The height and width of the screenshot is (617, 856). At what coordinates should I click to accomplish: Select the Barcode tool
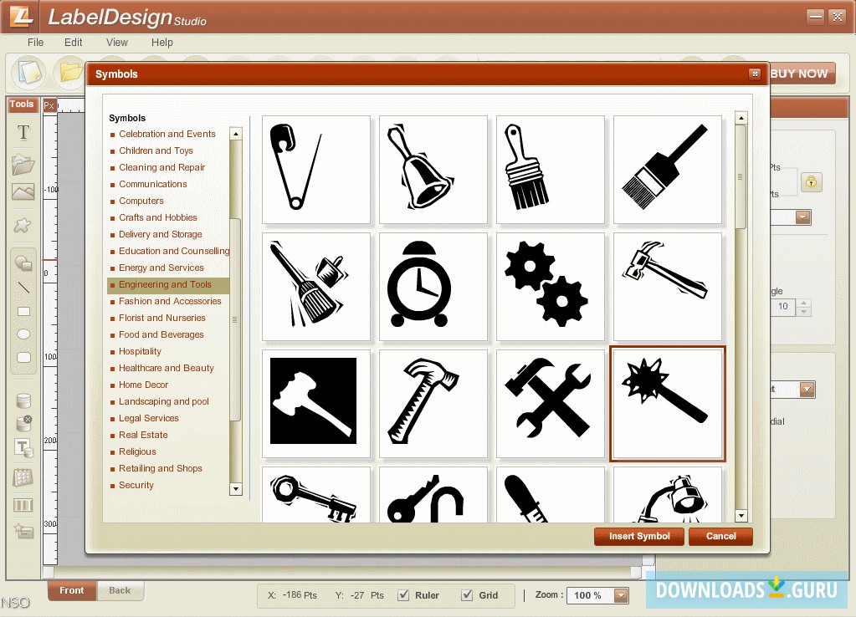point(23,501)
